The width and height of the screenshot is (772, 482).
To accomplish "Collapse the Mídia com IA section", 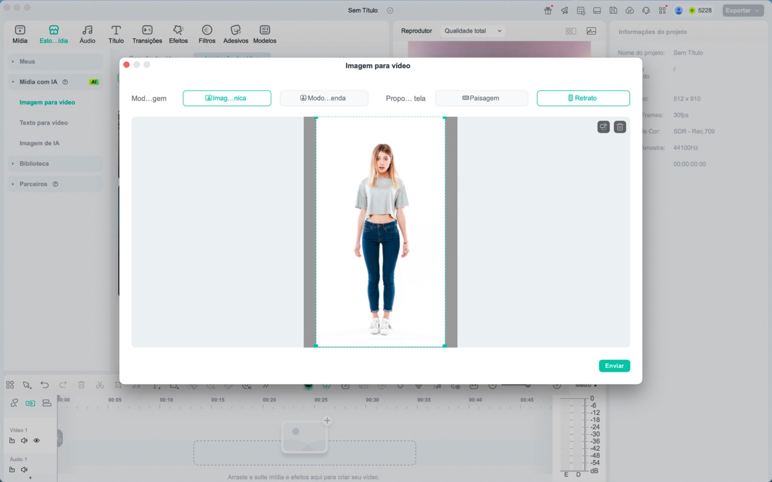I will click(55, 82).
